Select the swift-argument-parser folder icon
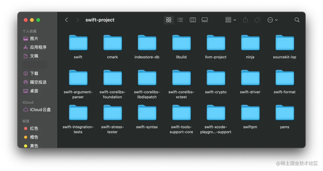 coord(78,77)
